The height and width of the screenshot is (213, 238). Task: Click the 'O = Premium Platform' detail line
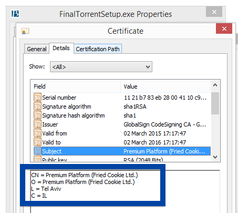(83, 182)
